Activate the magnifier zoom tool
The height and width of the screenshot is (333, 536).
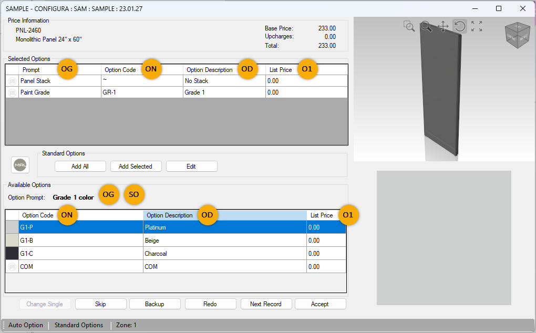coord(426,26)
